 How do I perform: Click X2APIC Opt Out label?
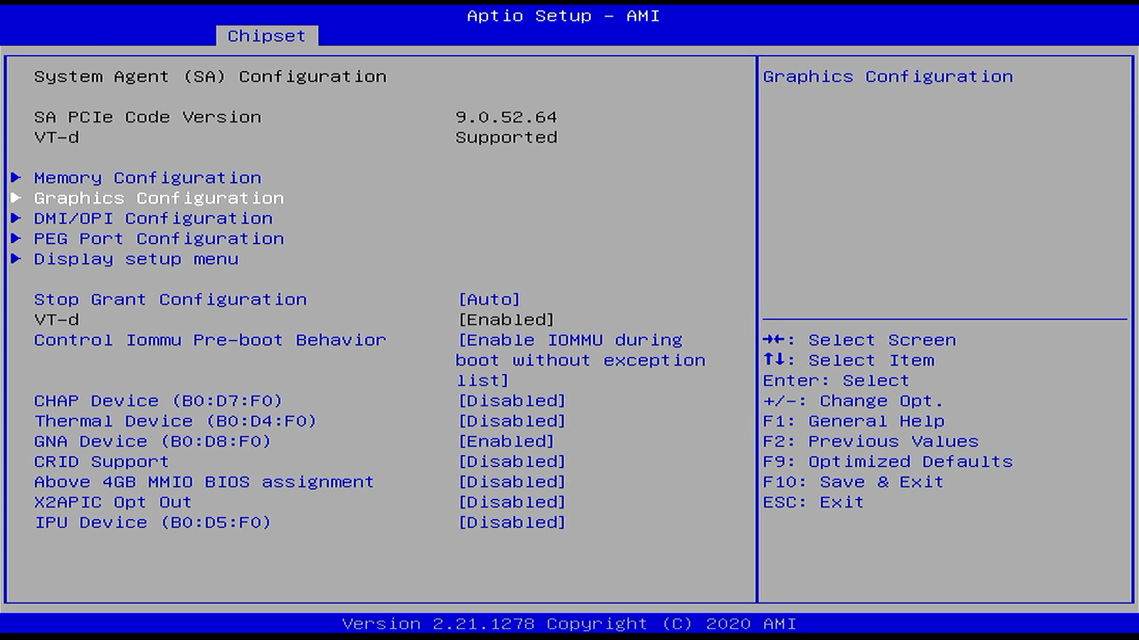(x=113, y=502)
